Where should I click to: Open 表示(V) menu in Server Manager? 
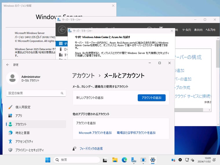[x=198, y=30]
